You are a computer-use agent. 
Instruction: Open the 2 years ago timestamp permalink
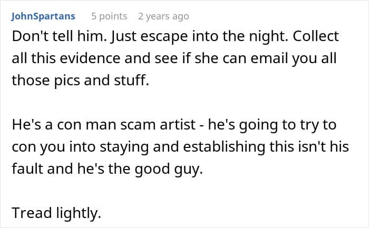coord(163,16)
